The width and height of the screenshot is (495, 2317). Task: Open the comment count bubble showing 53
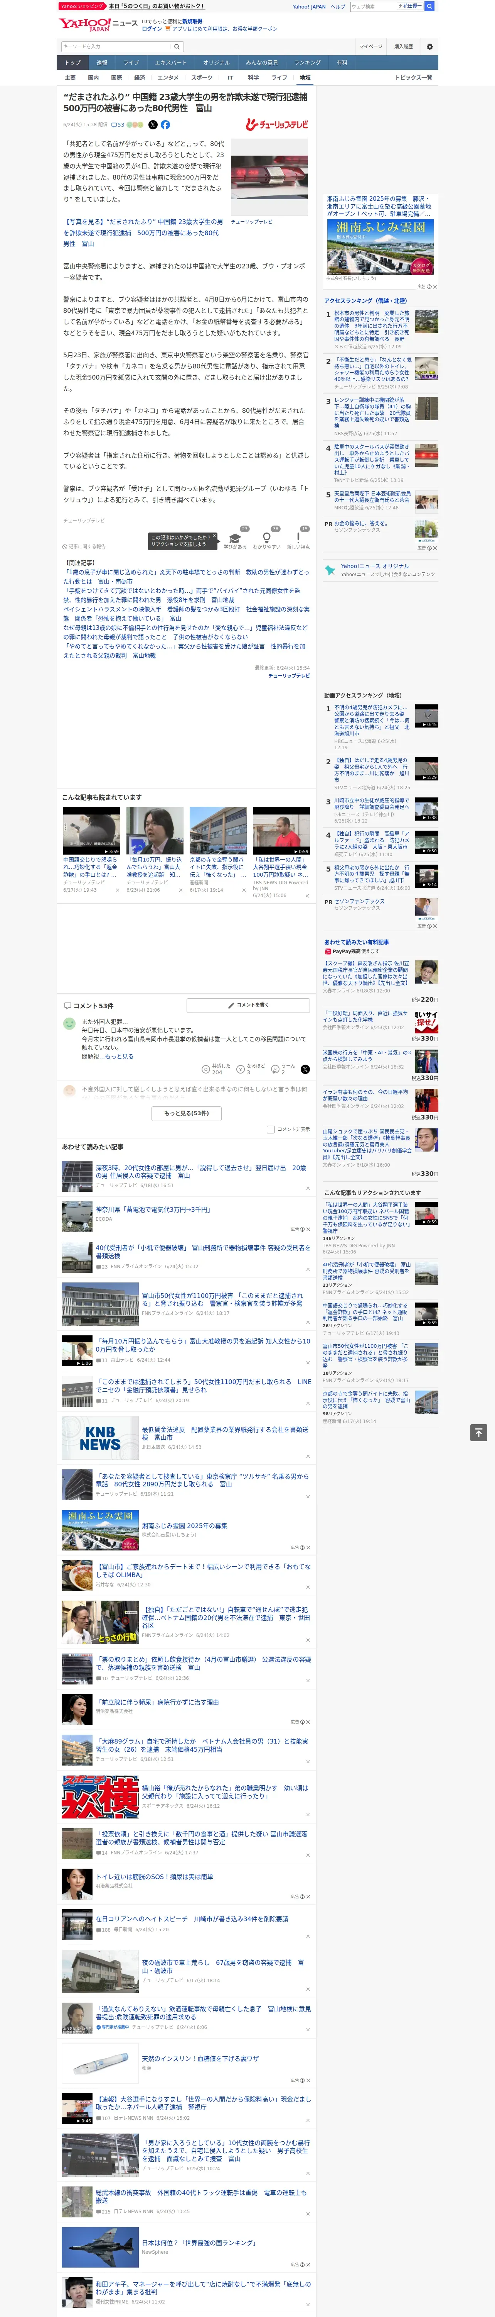pos(118,125)
